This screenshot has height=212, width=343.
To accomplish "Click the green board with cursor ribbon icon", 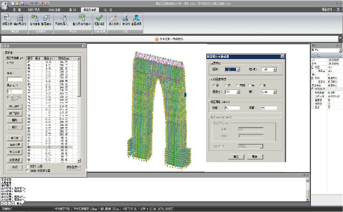I will (x=82, y=18).
